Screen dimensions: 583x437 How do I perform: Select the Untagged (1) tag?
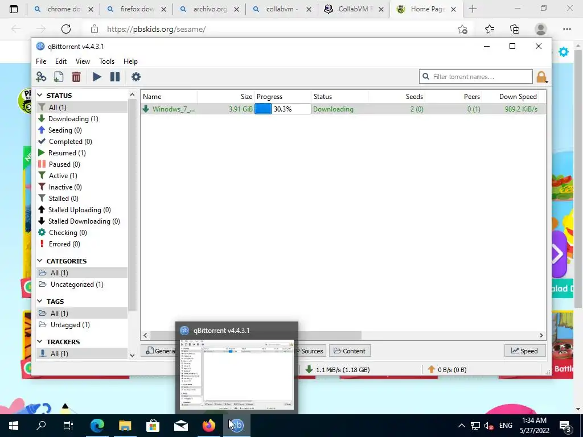point(82,325)
